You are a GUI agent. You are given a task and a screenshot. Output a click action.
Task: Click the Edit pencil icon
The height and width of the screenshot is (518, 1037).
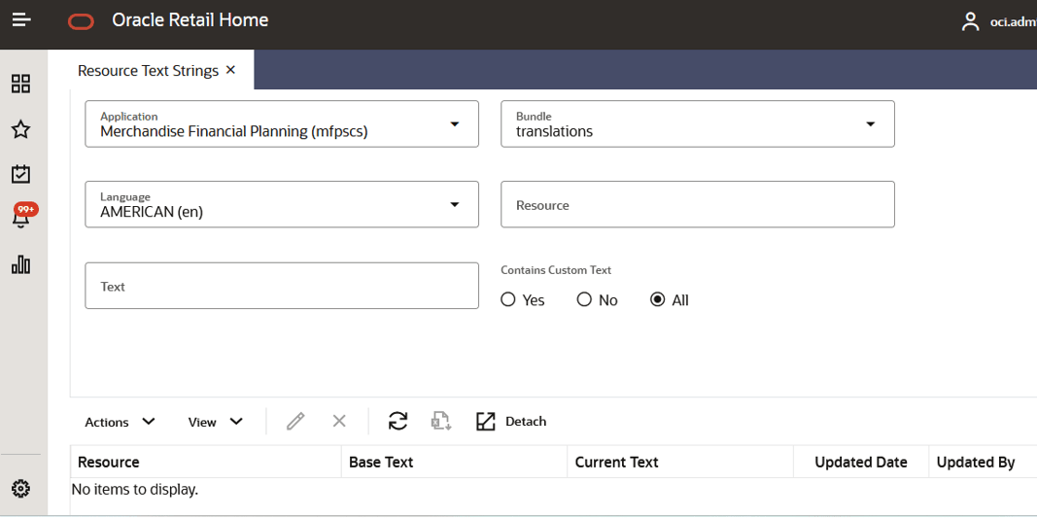(x=295, y=422)
